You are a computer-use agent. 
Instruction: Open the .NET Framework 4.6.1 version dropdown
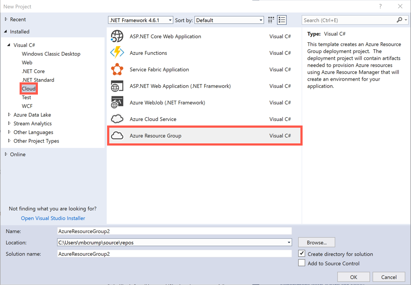tap(141, 20)
